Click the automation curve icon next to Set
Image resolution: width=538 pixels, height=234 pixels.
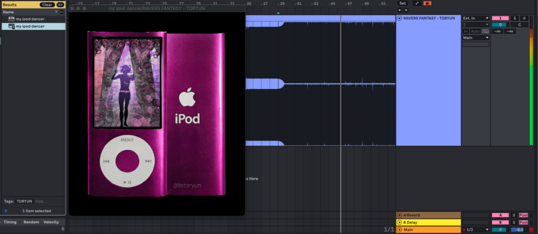pyautogui.click(x=417, y=3)
